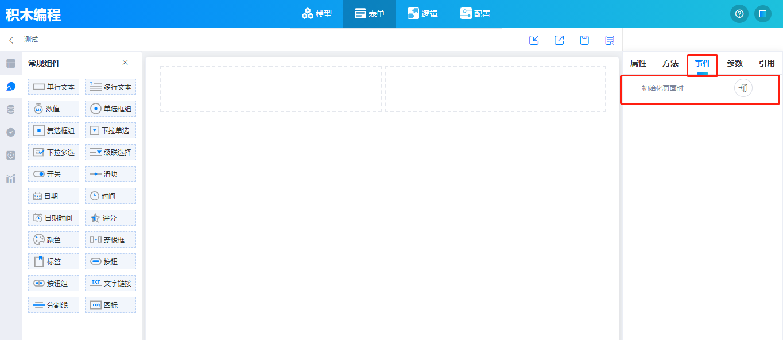This screenshot has height=340, width=783.
Task: Click the export icon in the toolbar
Action: (x=559, y=40)
